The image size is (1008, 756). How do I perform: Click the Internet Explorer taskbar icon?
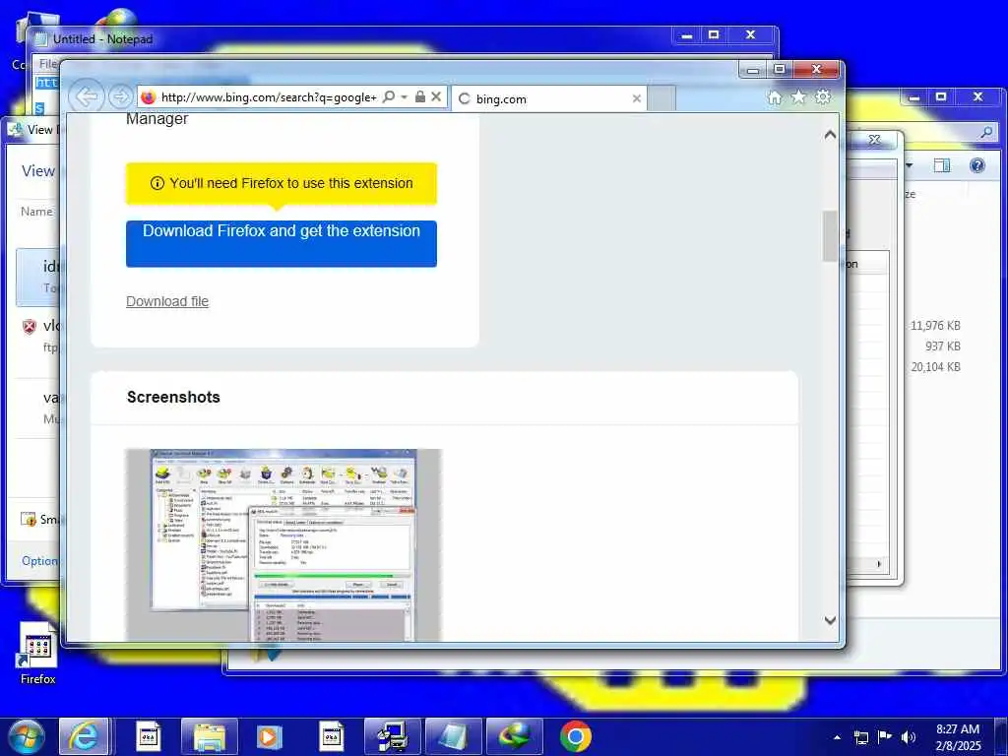click(84, 736)
